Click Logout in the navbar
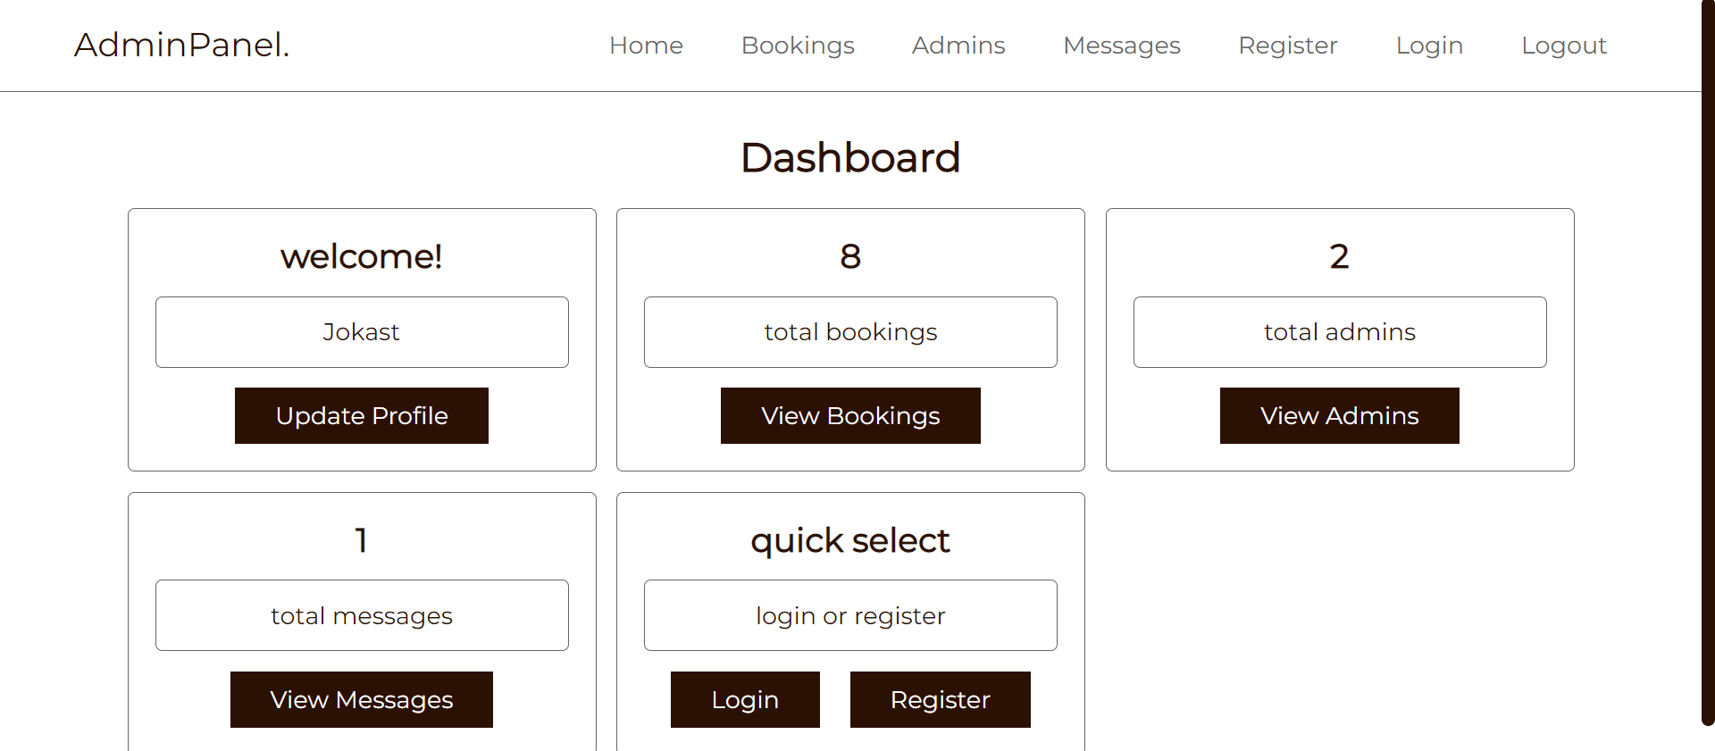 click(1564, 46)
